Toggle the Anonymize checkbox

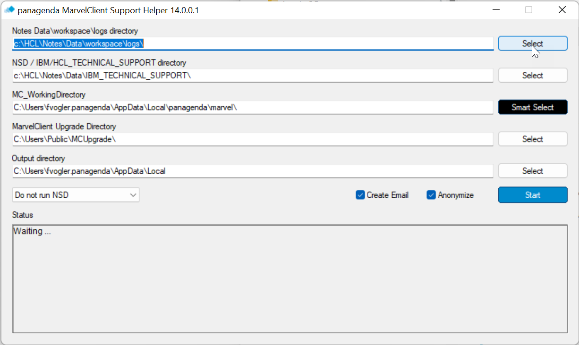click(x=431, y=195)
